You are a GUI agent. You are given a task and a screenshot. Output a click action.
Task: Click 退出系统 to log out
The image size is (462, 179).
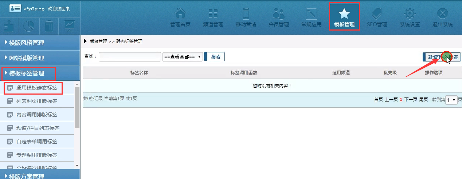[442, 17]
